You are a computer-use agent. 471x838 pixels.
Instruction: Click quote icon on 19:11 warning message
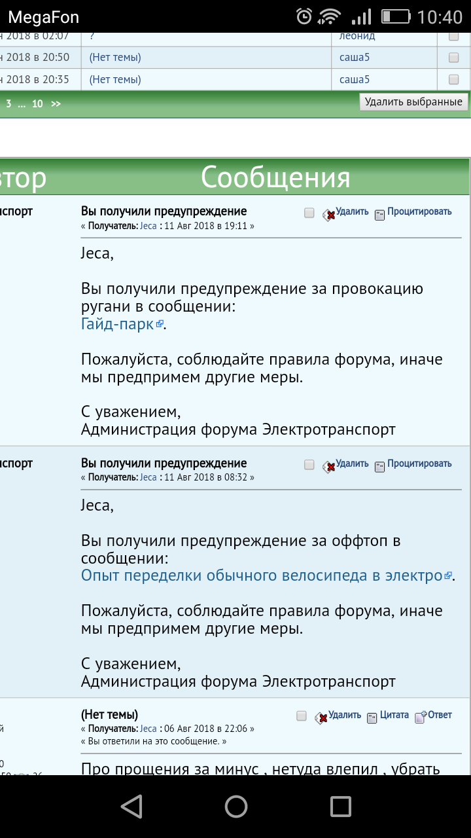380,214
